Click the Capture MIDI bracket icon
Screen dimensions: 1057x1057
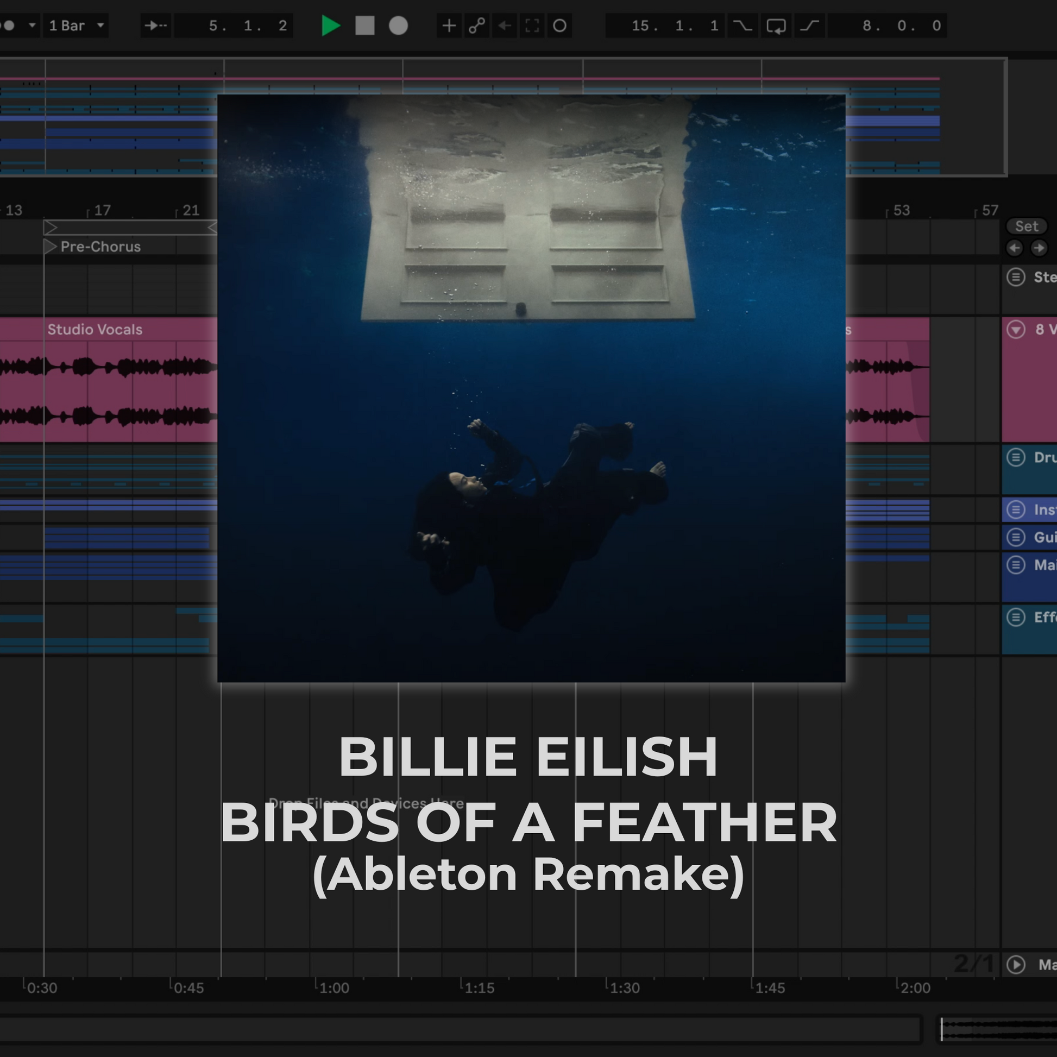[x=532, y=26]
